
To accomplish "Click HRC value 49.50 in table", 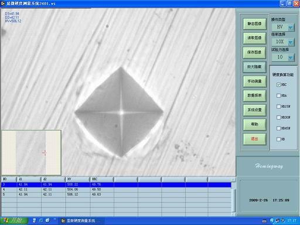I will 96,189.
